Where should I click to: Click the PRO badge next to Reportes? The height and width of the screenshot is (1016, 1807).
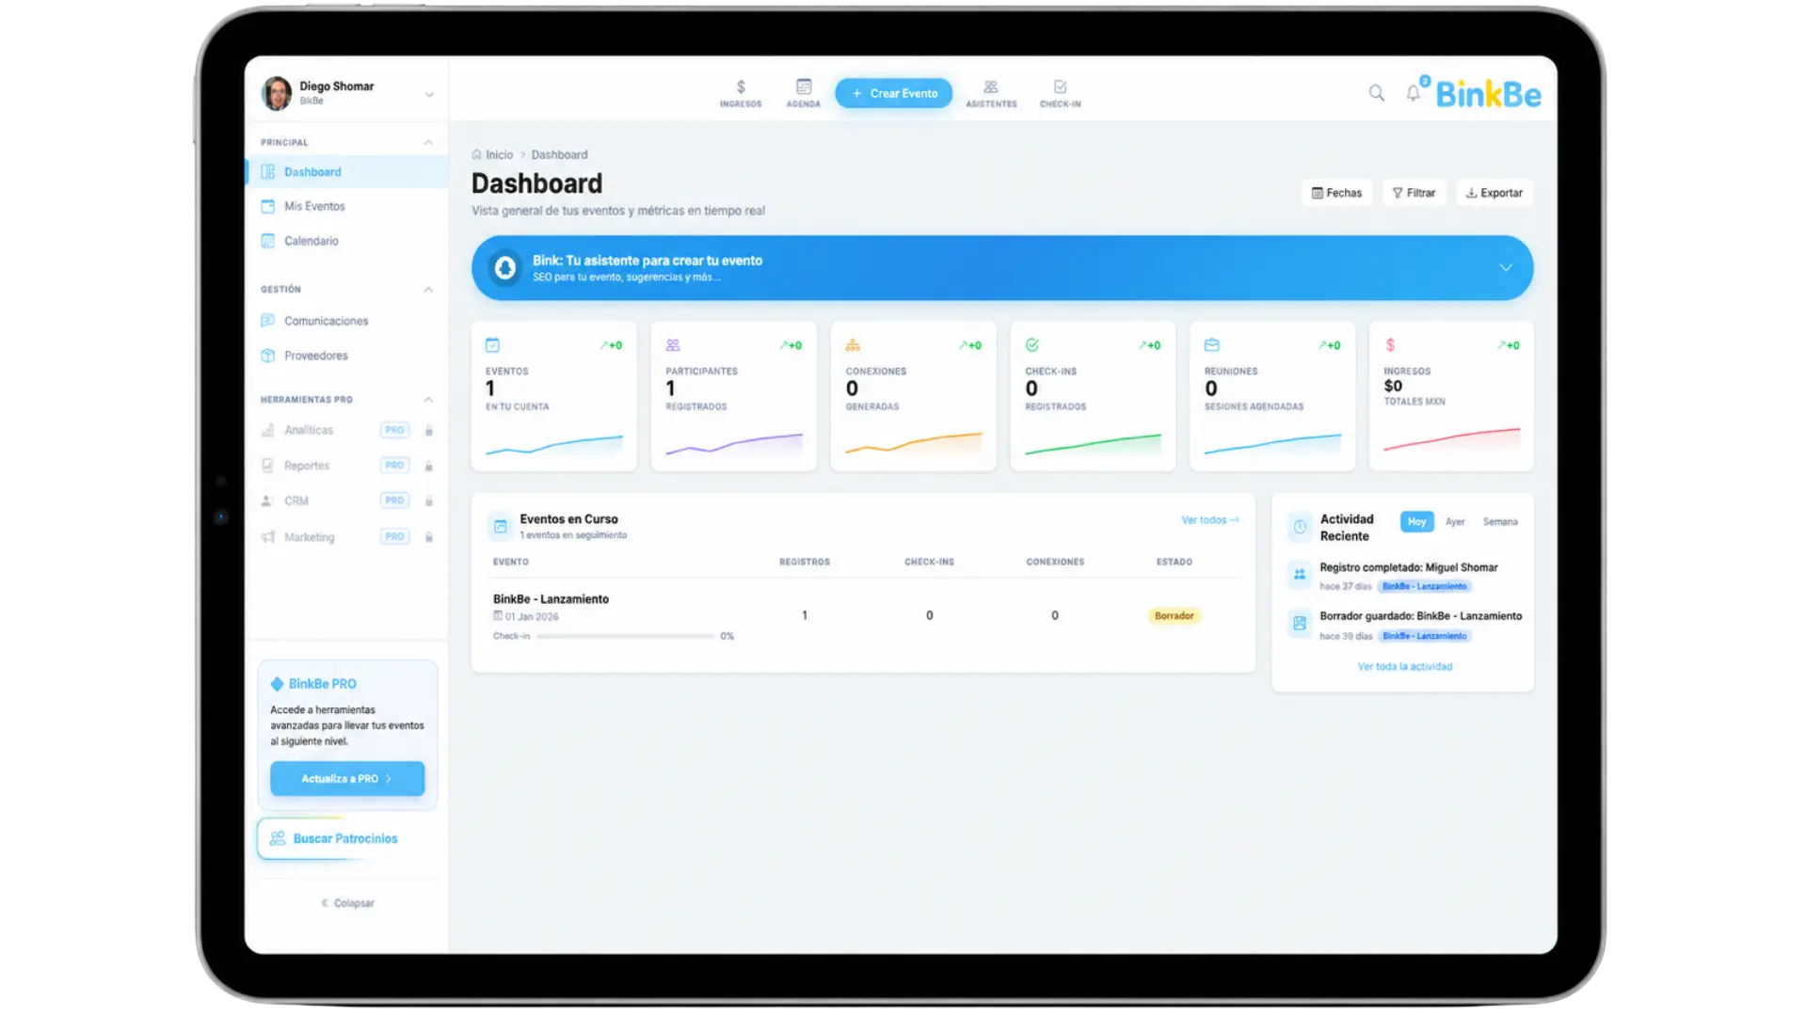click(x=394, y=466)
